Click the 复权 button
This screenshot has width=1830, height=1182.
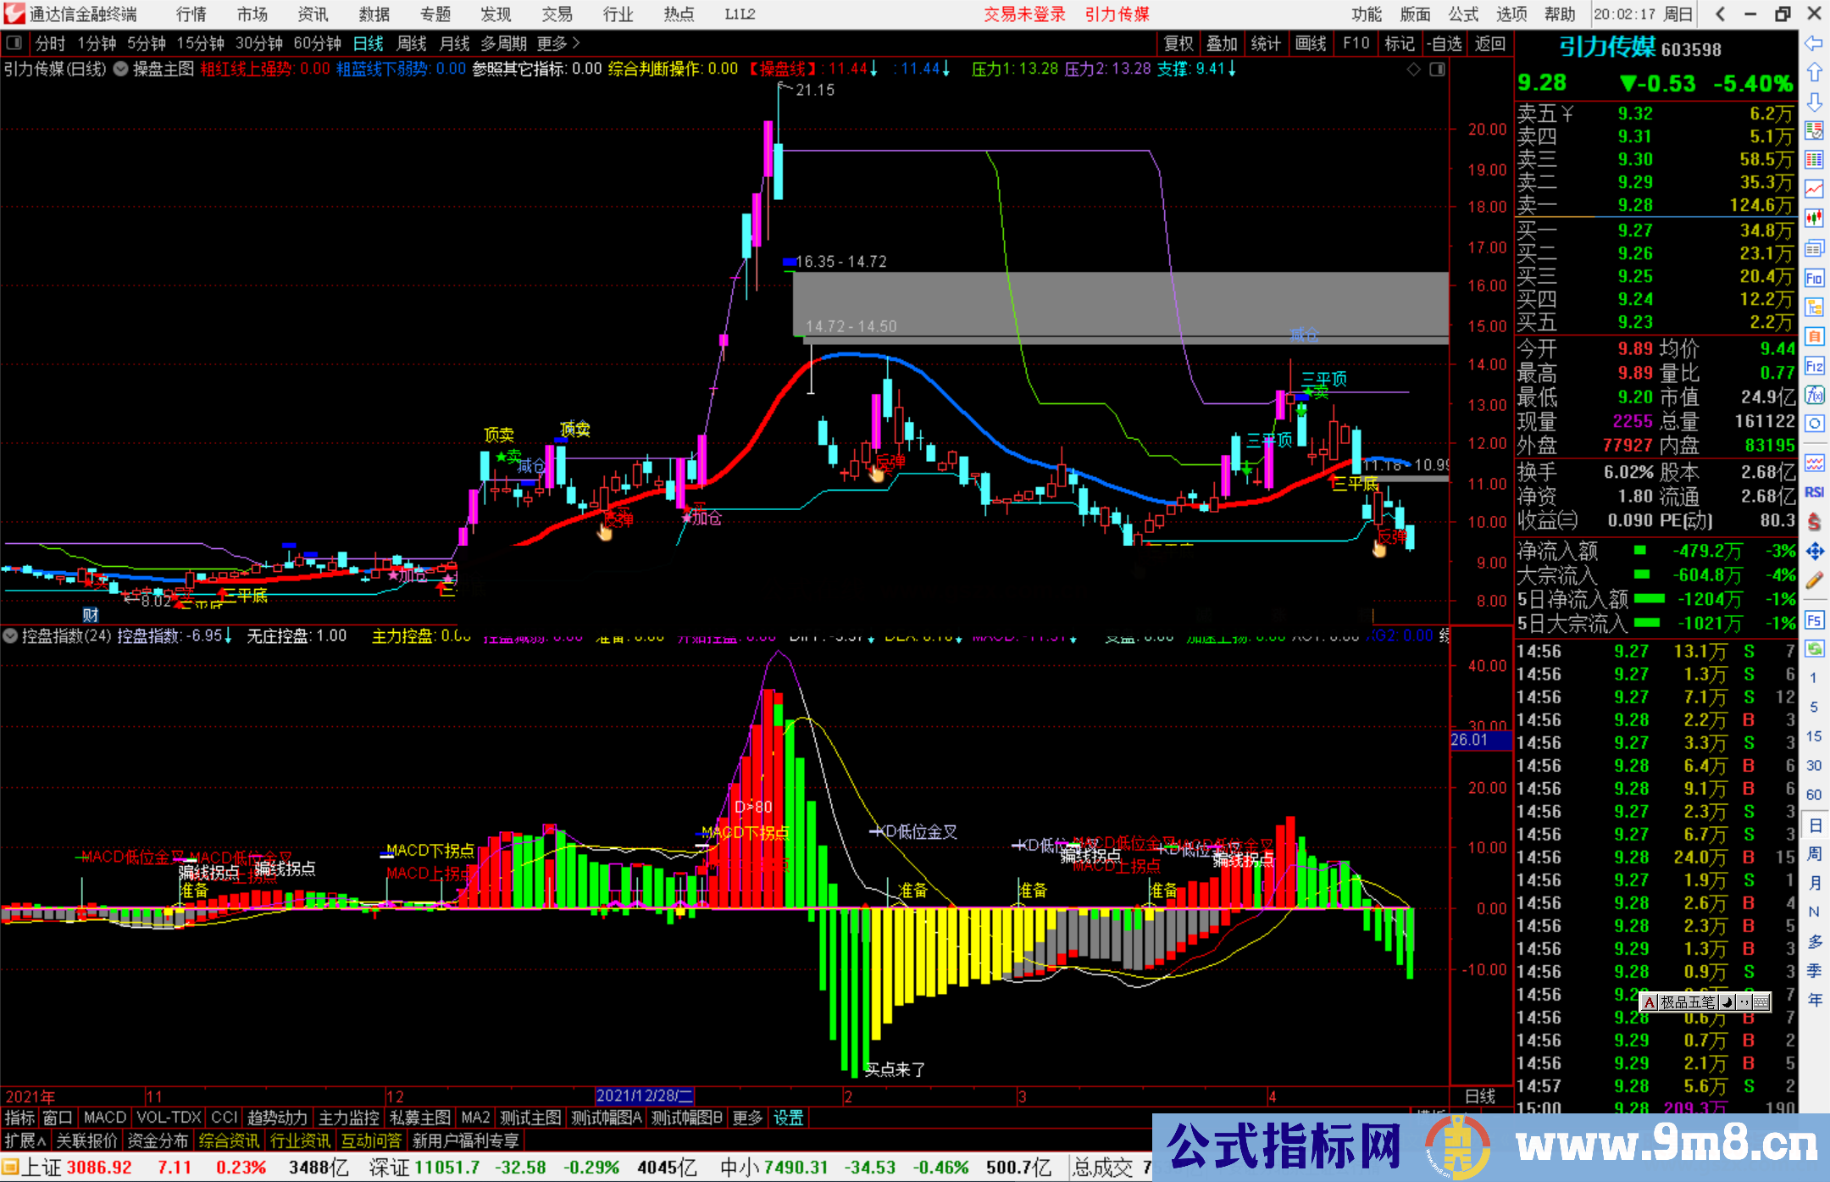click(1178, 43)
